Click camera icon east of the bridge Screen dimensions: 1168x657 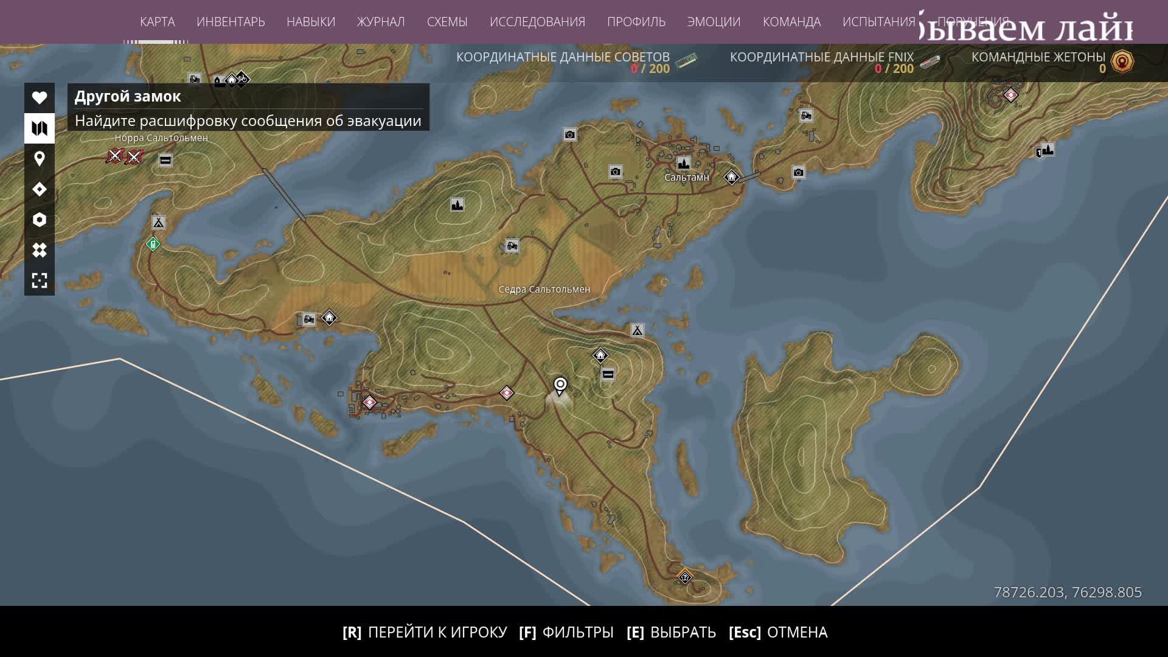pyautogui.click(x=798, y=173)
